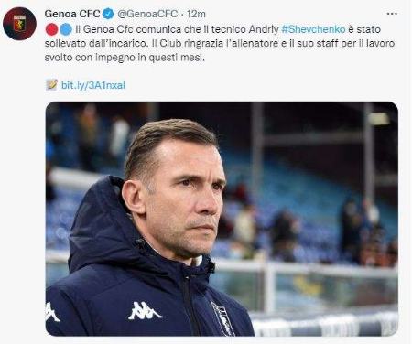Click the red circle emoji
Viewport: 412px width, 344px height.
52,29
